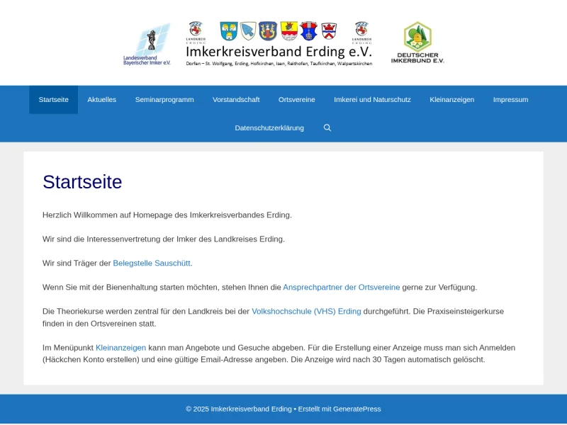
Task: Open the Seminarprogramm page
Action: pyautogui.click(x=164, y=100)
